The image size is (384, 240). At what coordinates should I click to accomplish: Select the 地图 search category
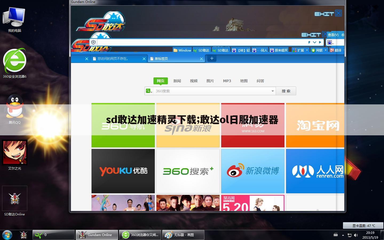pyautogui.click(x=244, y=81)
